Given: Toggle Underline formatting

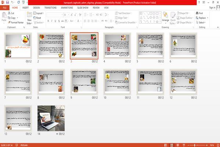Looking at the screenshot, I should point(55,21).
